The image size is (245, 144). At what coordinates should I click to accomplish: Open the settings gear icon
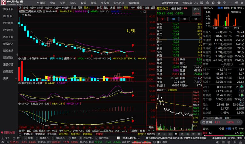click(x=213, y=3)
